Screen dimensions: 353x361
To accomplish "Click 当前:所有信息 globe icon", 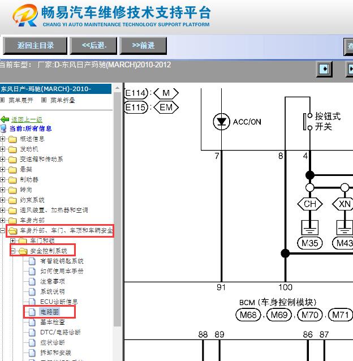I will point(3,128).
